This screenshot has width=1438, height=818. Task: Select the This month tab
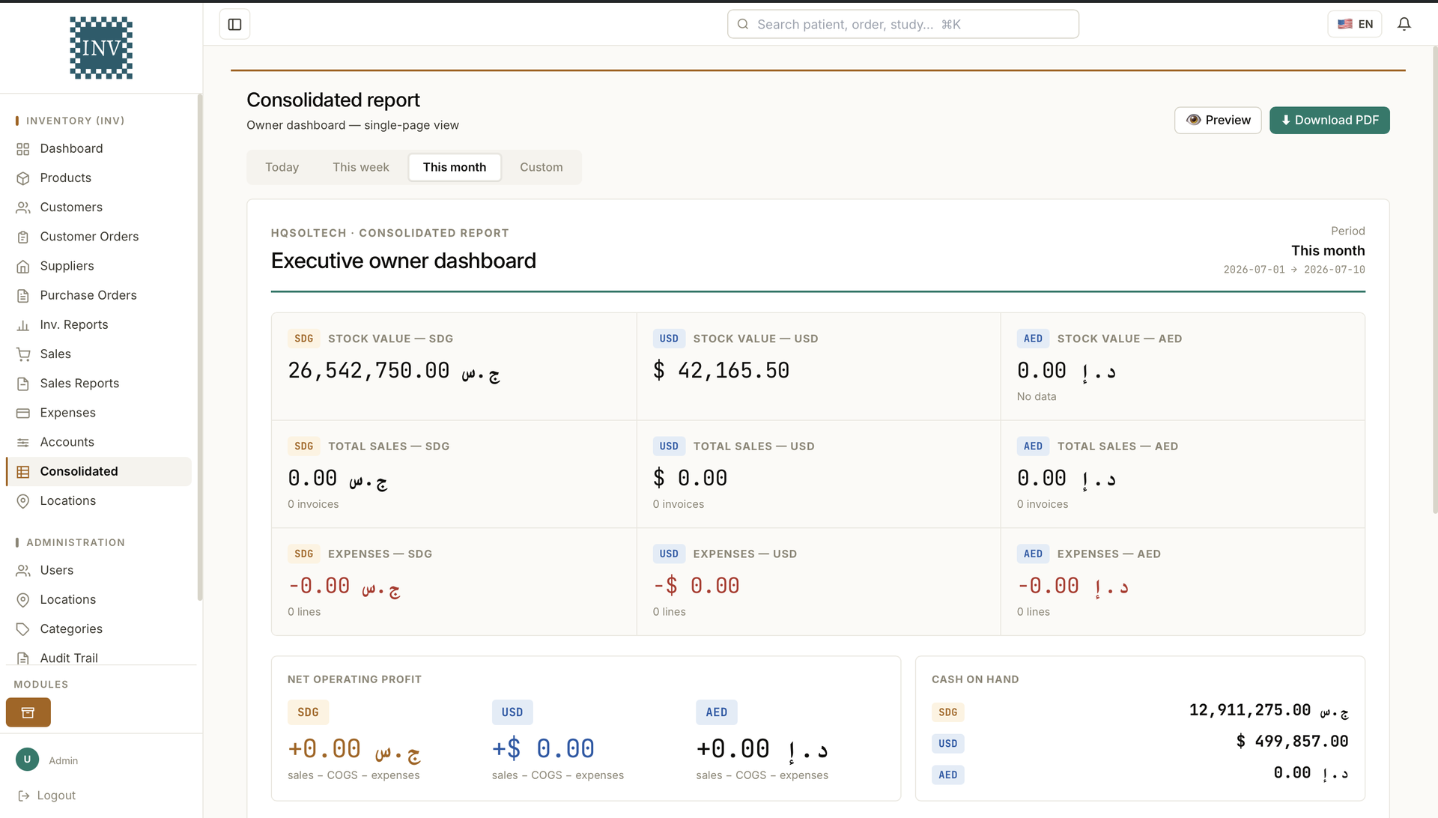455,167
